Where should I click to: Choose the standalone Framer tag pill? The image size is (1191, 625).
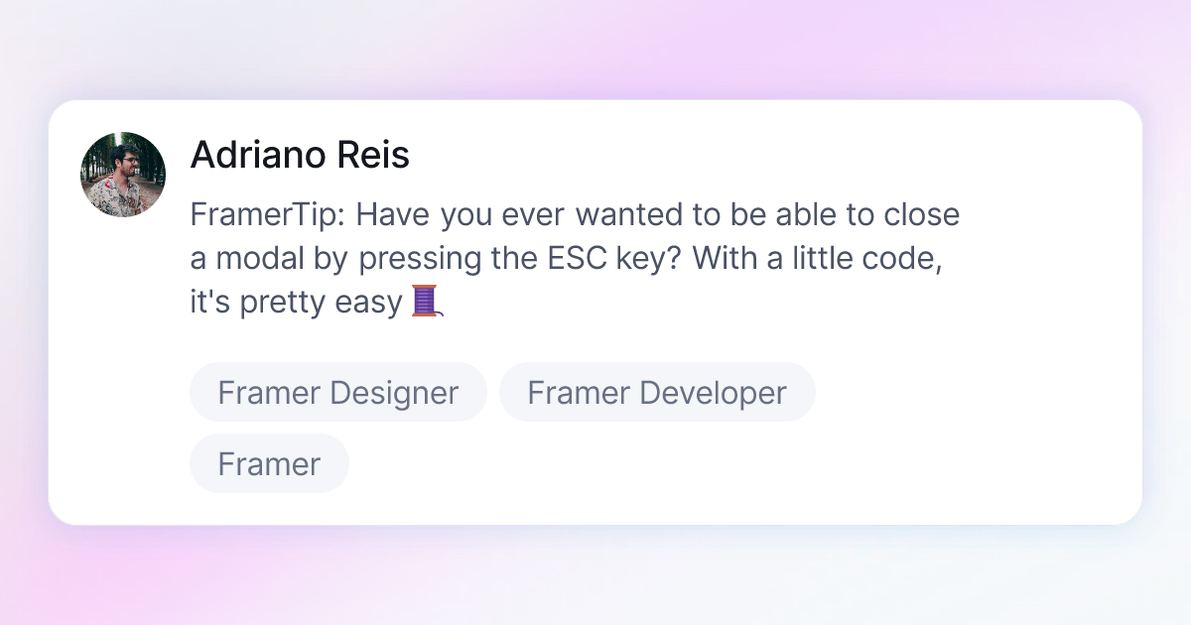[x=269, y=463]
